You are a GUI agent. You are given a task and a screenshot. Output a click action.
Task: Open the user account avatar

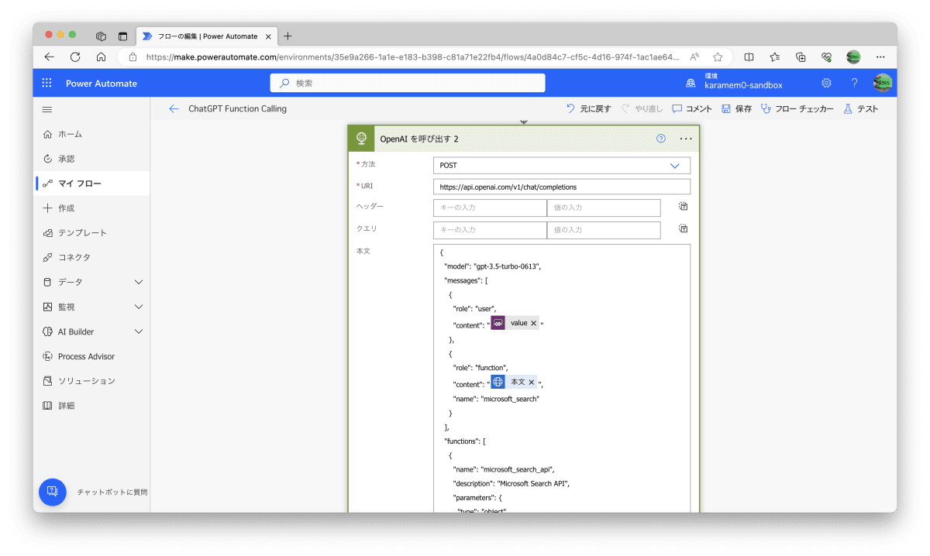click(882, 83)
